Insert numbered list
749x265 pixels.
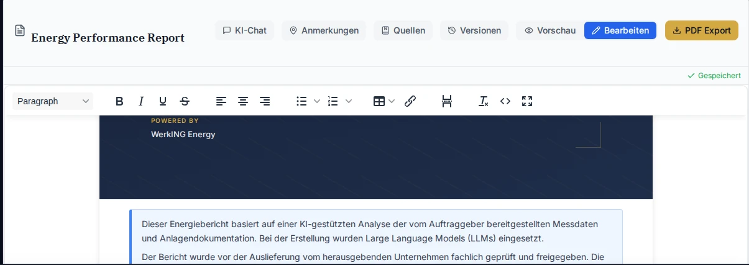(333, 101)
